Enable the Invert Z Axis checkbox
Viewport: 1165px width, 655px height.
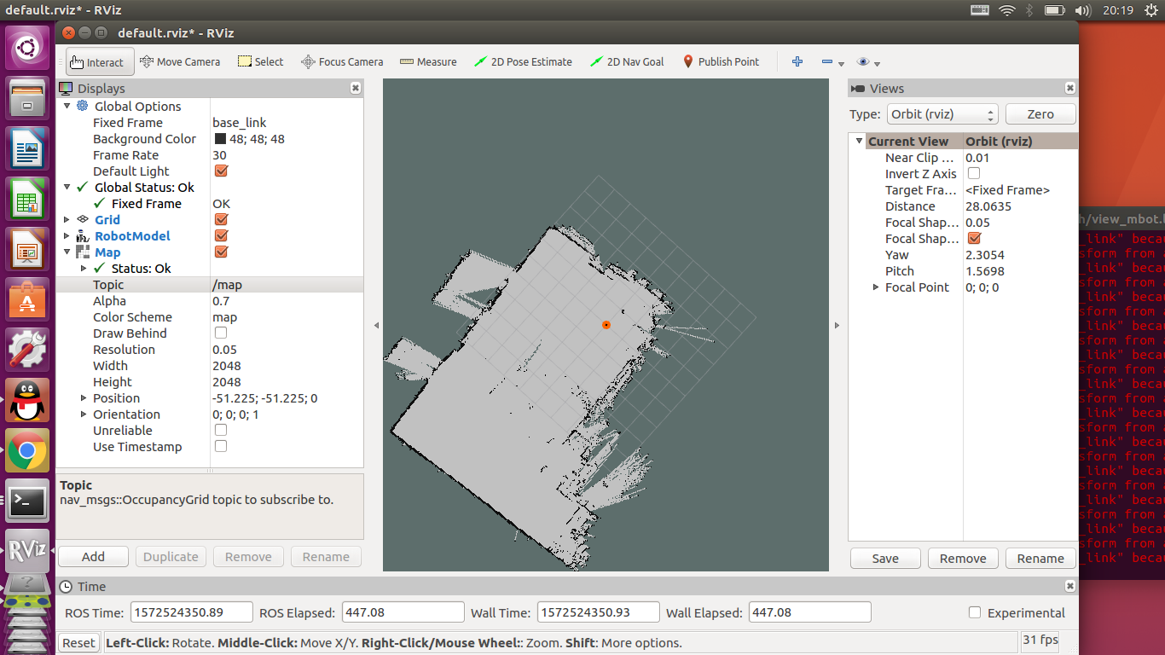(974, 173)
